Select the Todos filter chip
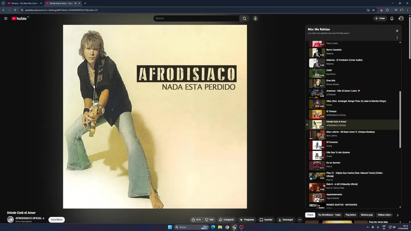The image size is (411, 231). (310, 215)
